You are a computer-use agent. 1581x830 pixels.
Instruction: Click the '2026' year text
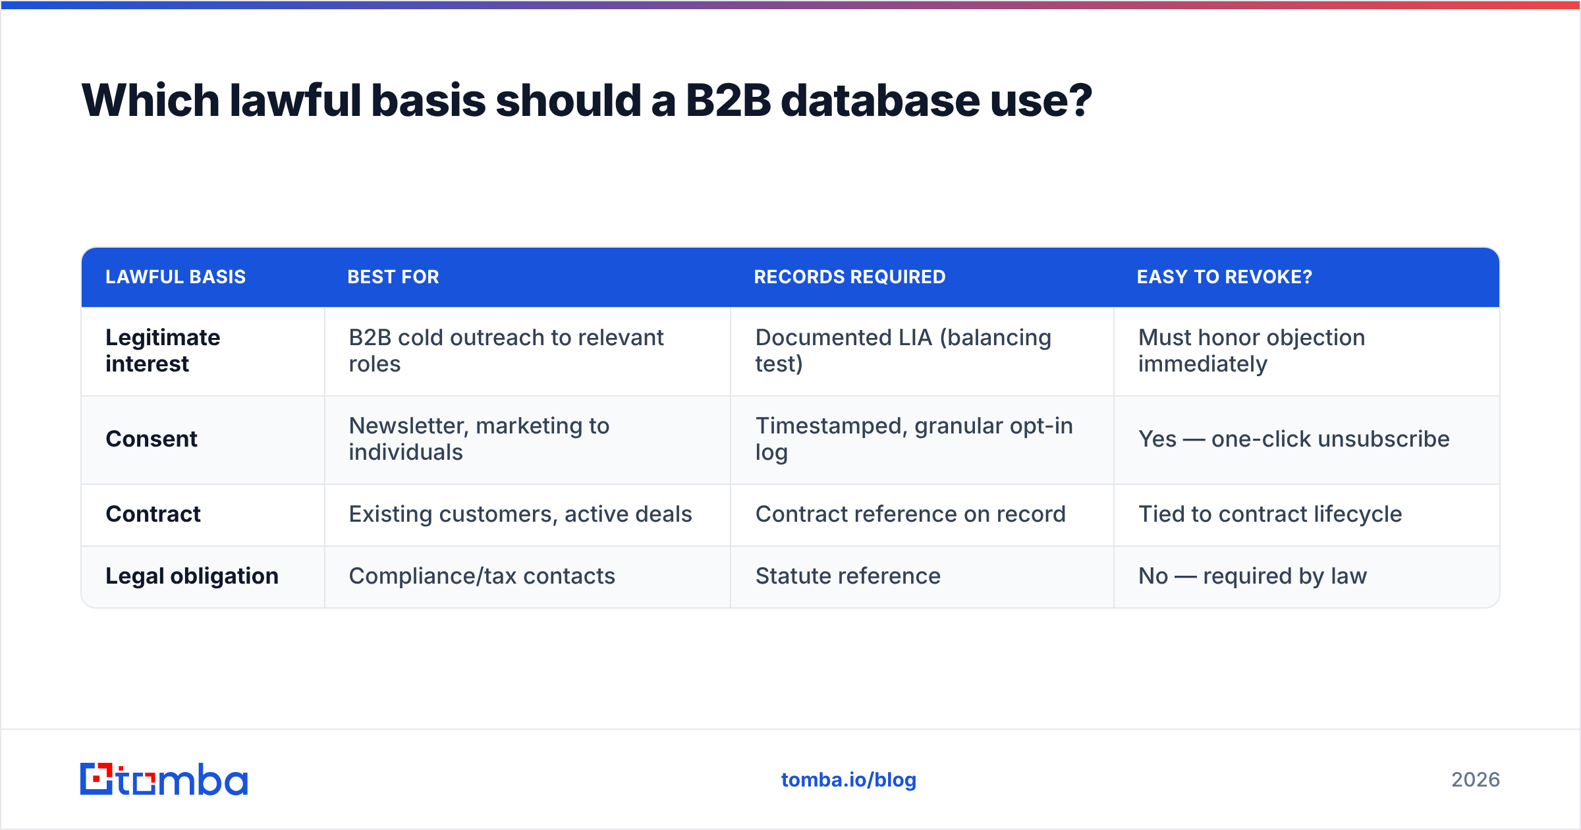click(x=1476, y=780)
